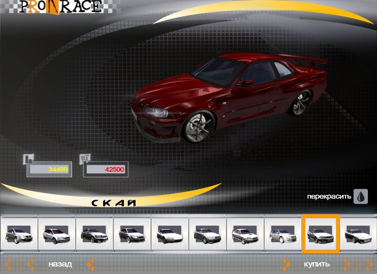
Task: Choose the third car thumbnail
Action: 94,234
